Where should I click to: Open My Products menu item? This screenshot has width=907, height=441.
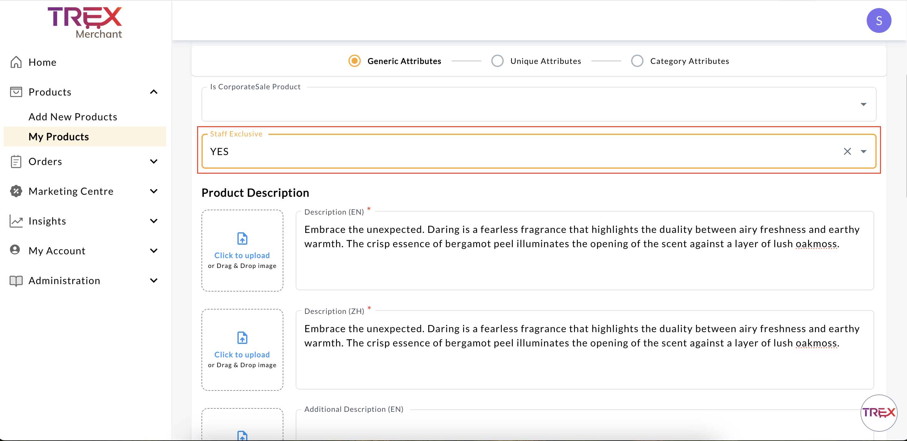[59, 137]
